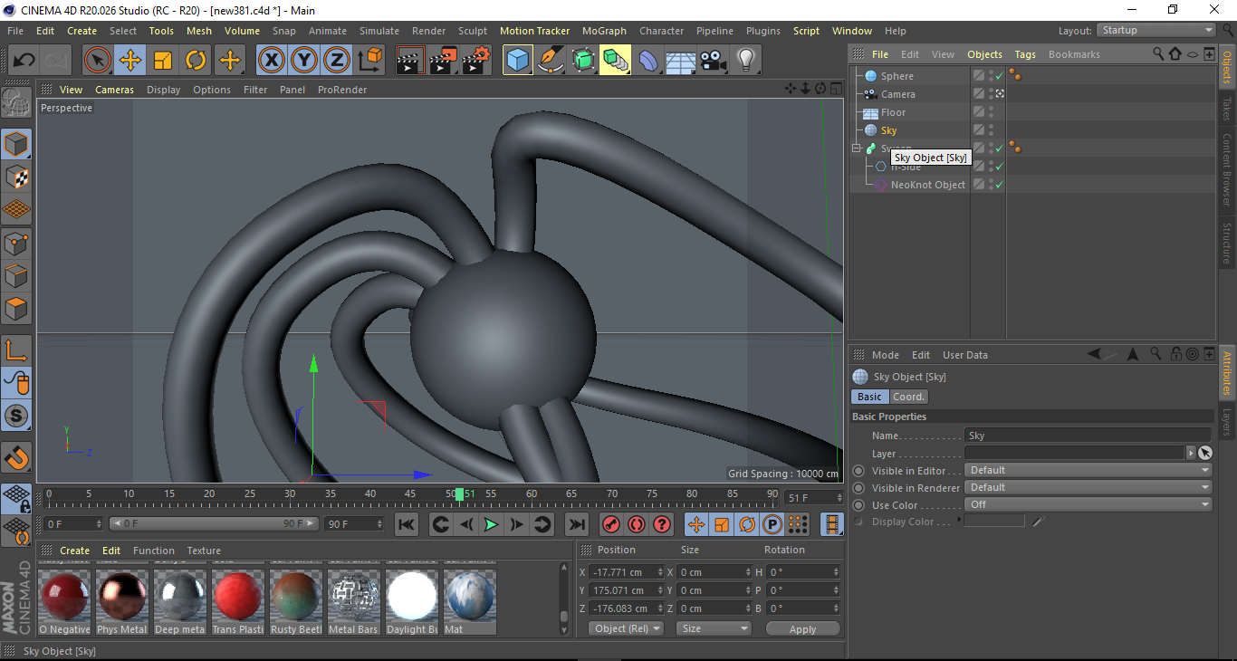The image size is (1237, 661).
Task: Open the Simulate menu
Action: [x=379, y=31]
